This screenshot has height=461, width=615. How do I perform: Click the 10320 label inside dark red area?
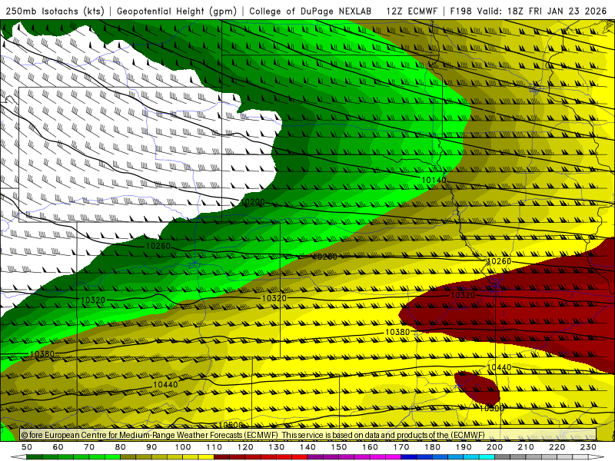(x=463, y=295)
